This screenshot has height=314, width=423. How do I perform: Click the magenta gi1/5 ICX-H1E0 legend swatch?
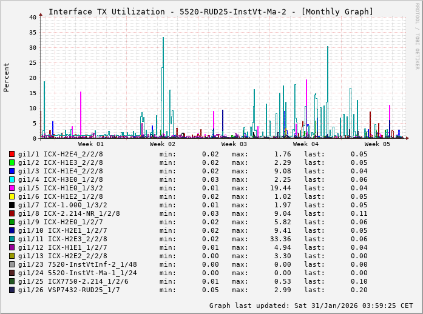click(12, 188)
